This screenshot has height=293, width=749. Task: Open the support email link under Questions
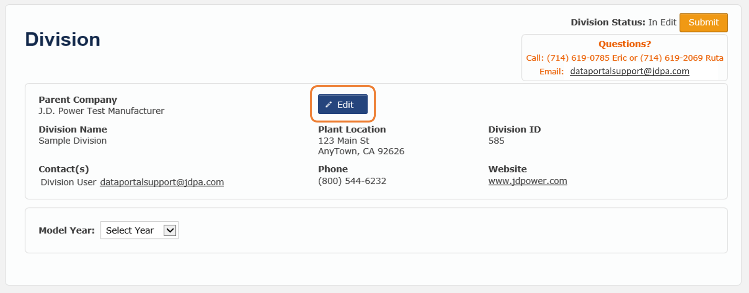pos(629,71)
